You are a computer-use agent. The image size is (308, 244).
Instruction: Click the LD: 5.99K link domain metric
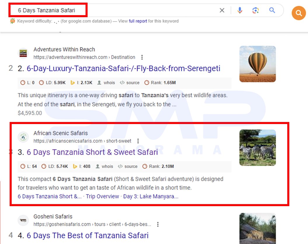click(52, 83)
